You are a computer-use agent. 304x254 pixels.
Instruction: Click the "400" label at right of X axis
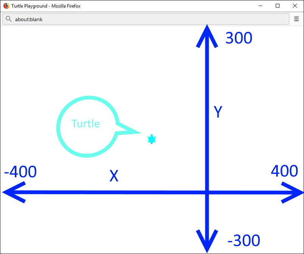coord(284,171)
